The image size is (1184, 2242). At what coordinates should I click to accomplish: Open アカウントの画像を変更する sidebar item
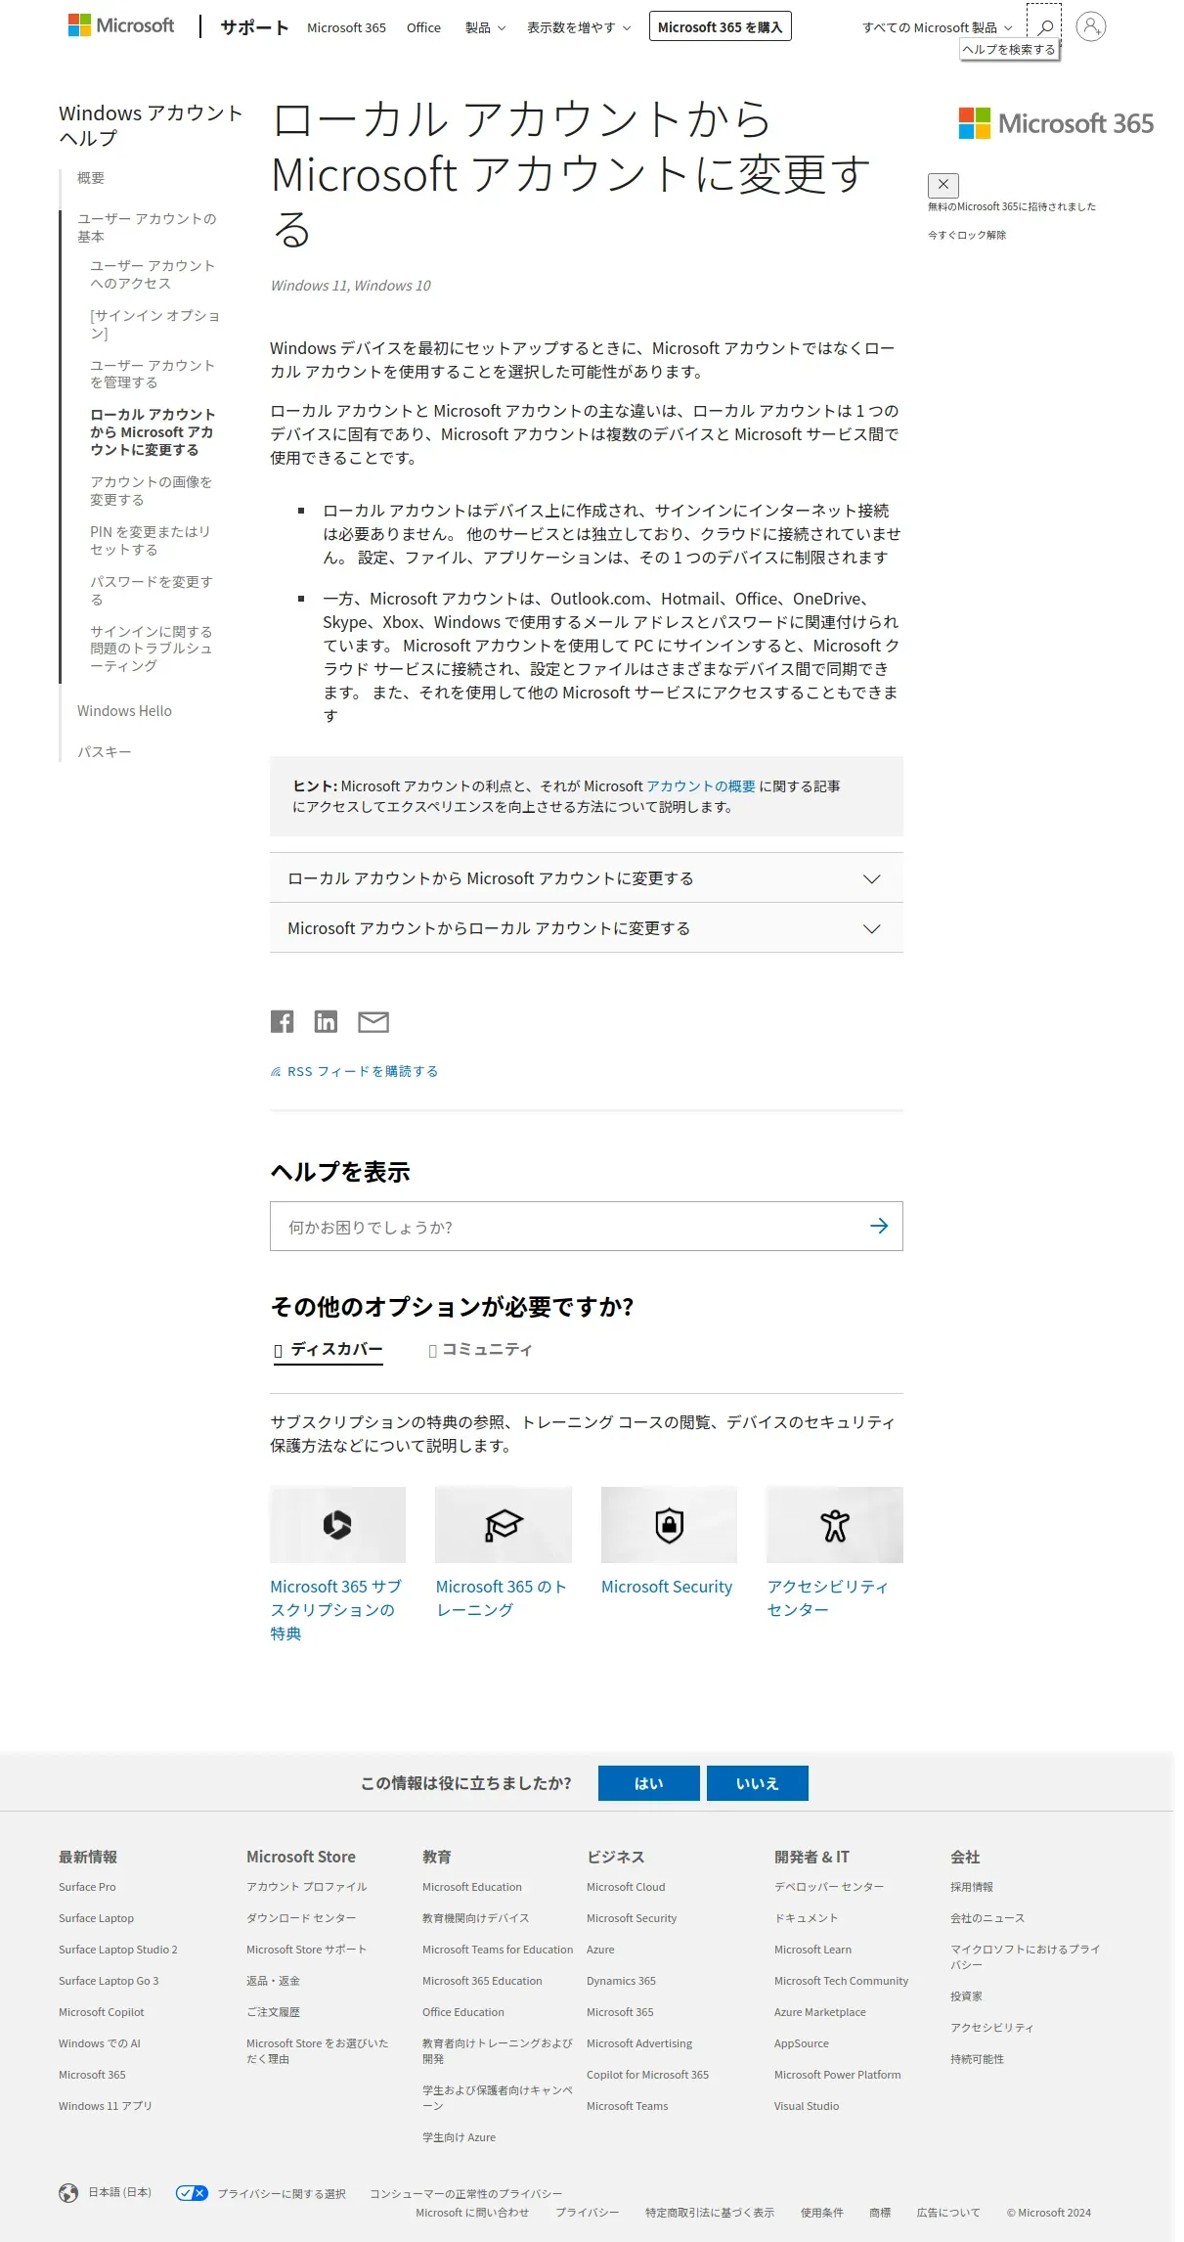(x=151, y=491)
